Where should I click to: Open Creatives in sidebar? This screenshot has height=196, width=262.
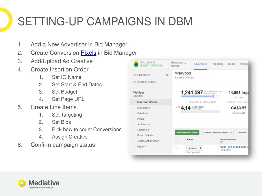143,113
